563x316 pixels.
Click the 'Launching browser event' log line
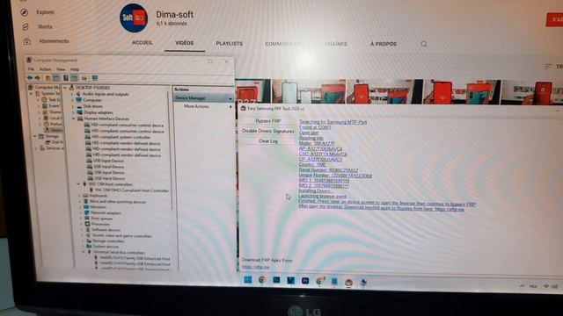(323, 196)
